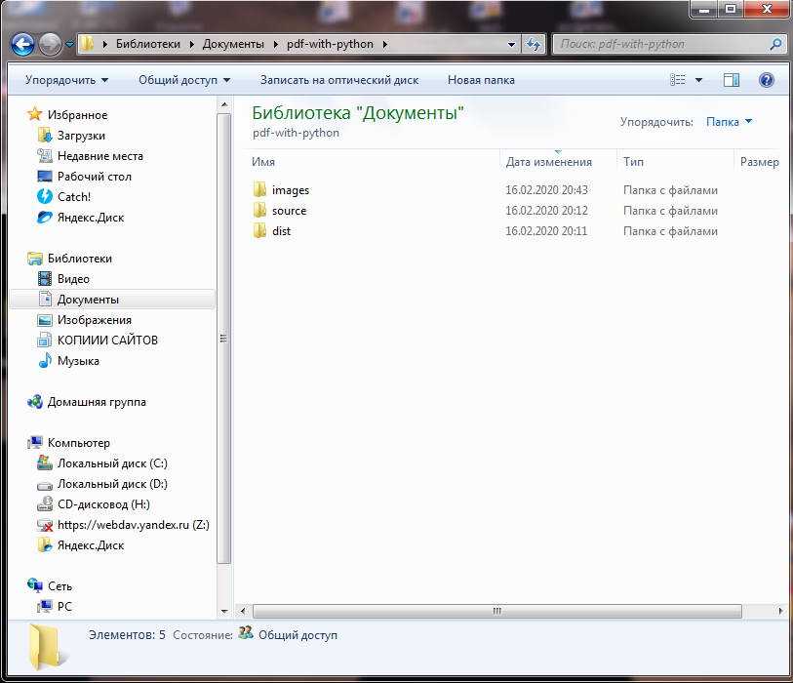This screenshot has height=683, width=793.
Task: Click Документы in the address breadcrumb
Action: click(x=233, y=44)
